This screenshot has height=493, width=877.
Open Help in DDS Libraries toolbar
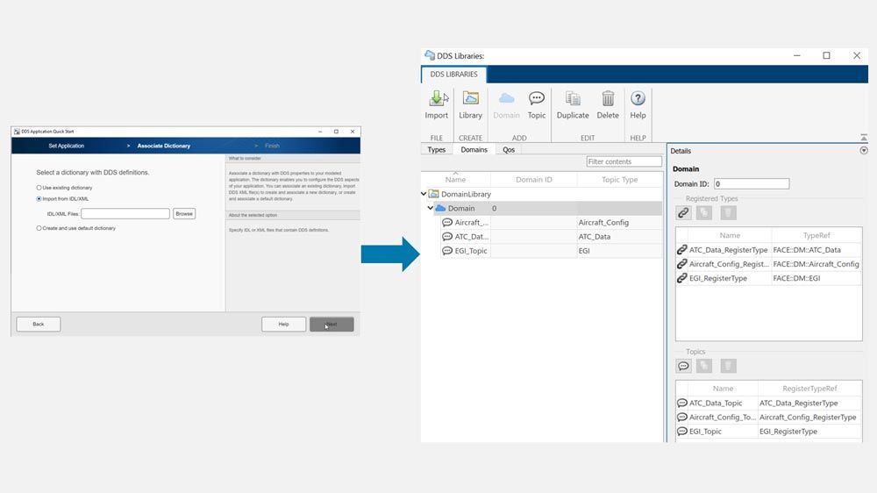[x=638, y=99]
